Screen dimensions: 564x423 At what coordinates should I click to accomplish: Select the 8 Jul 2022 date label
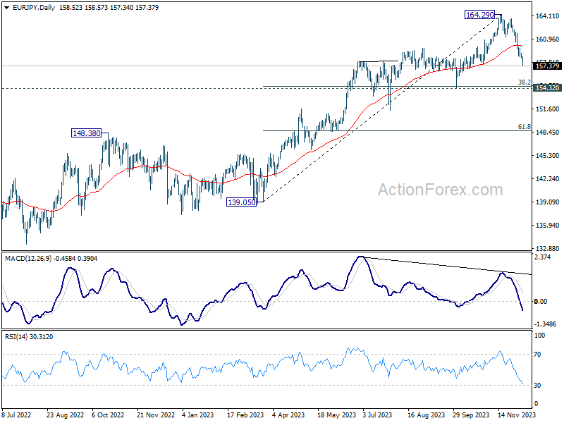coord(16,415)
